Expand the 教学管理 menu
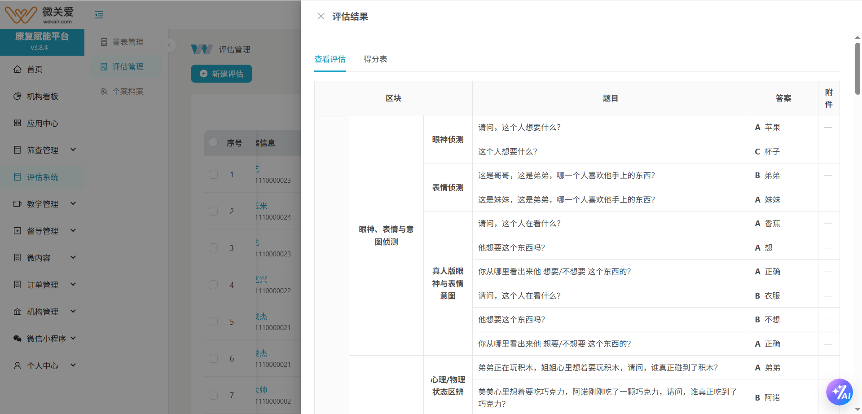Screen dimensions: 862x414 42,203
